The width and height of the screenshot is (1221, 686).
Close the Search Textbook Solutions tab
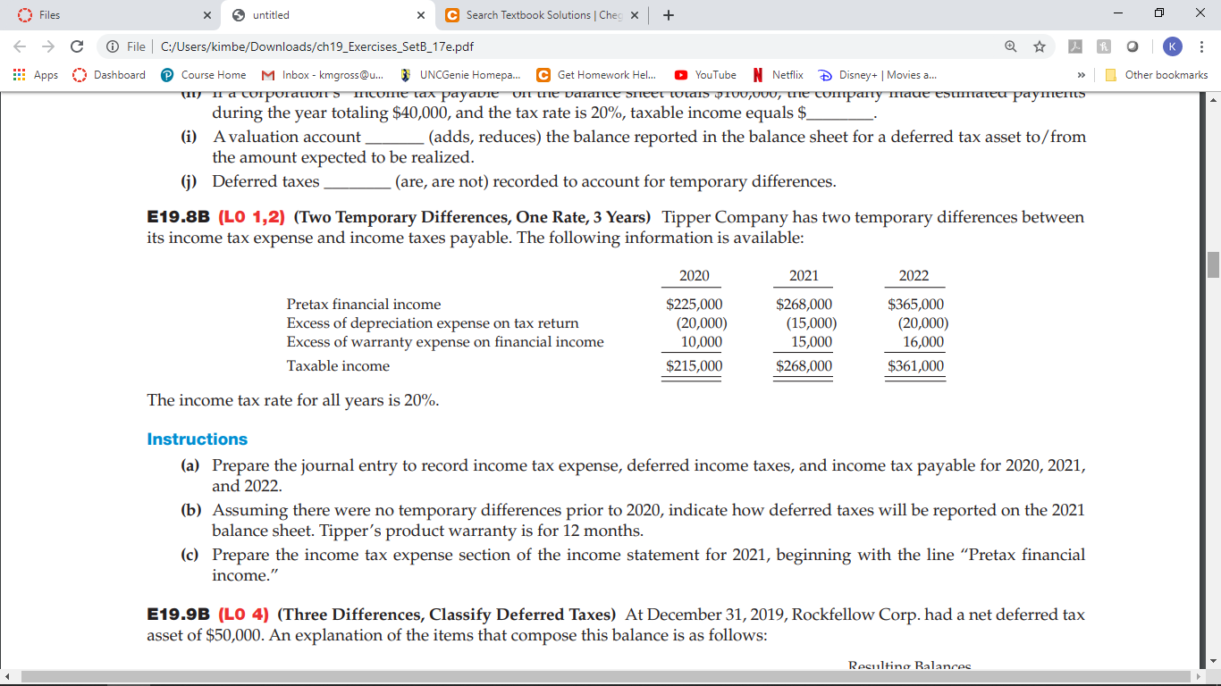click(x=634, y=15)
